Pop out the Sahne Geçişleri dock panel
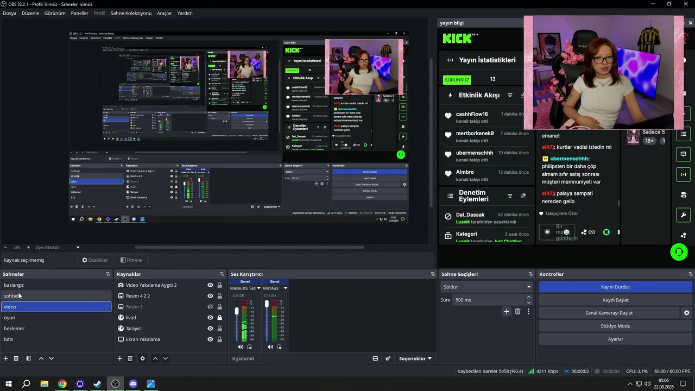The width and height of the screenshot is (695, 391). coord(530,274)
